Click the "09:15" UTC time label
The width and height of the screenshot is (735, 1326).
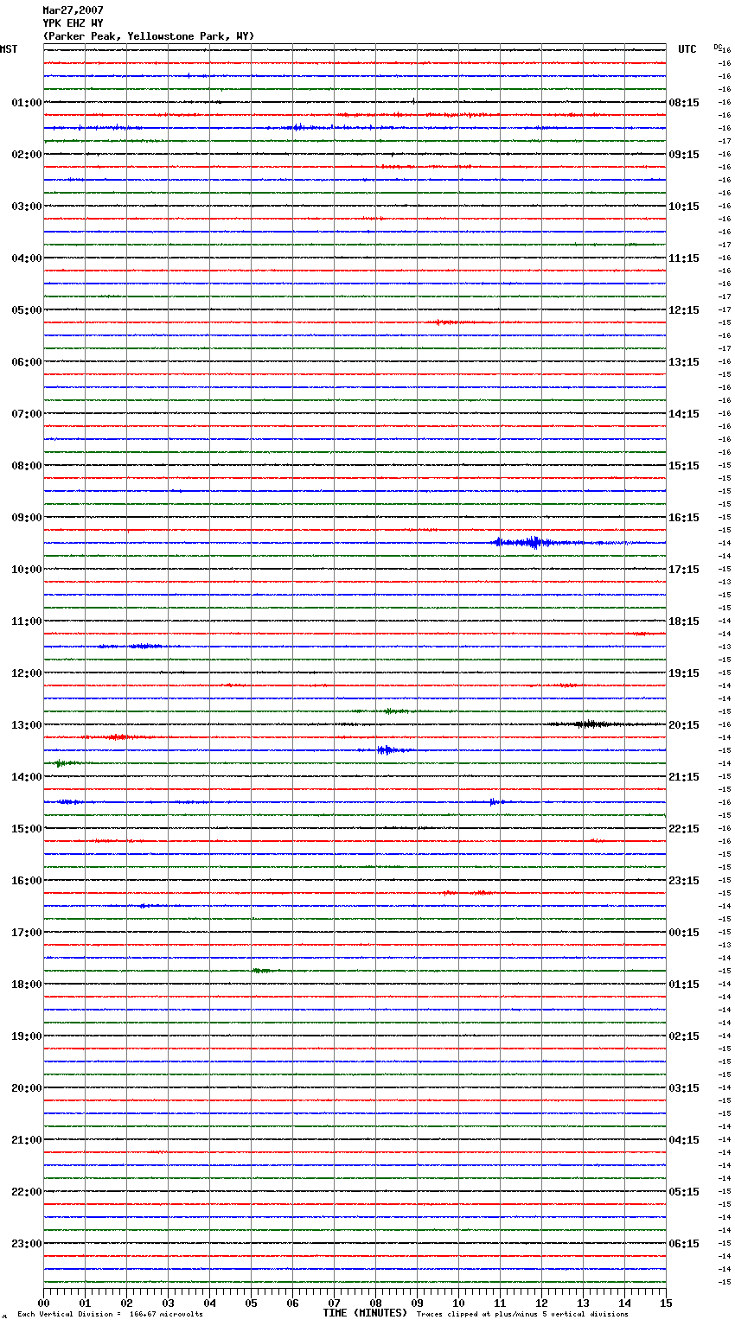point(684,155)
